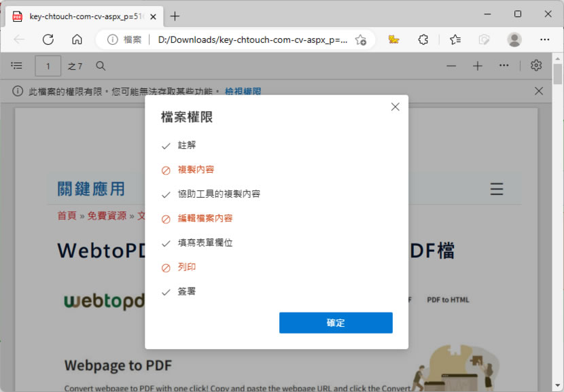The image size is (564, 392).
Task: Open the PDF table of contents panel
Action: 18,66
